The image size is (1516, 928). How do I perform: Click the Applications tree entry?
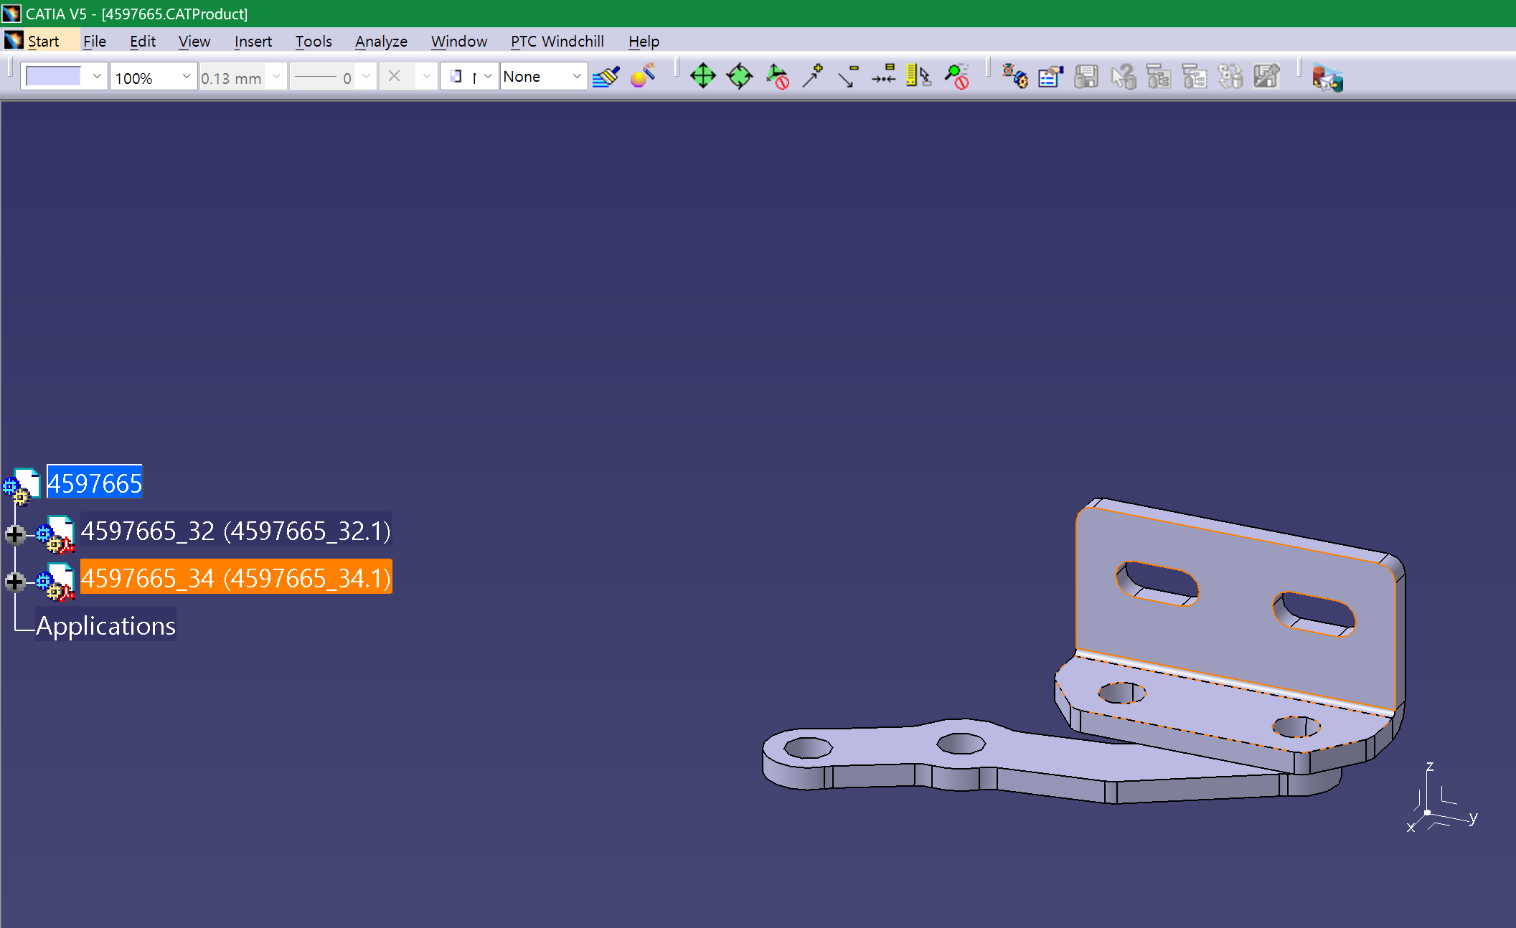point(105,625)
